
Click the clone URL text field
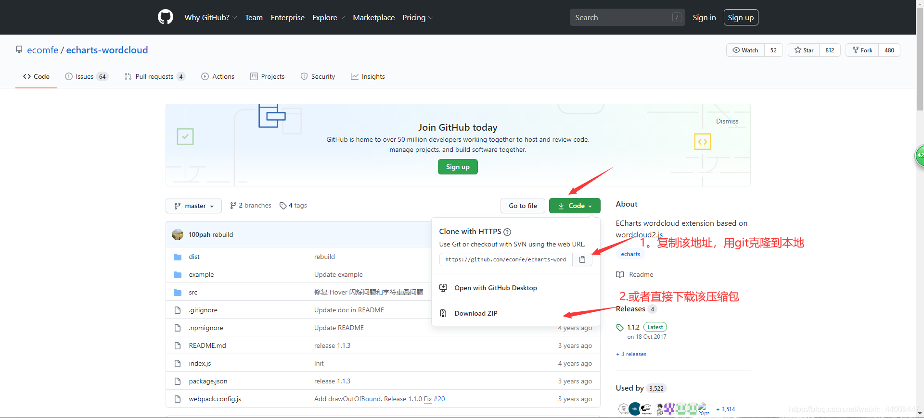click(506, 259)
